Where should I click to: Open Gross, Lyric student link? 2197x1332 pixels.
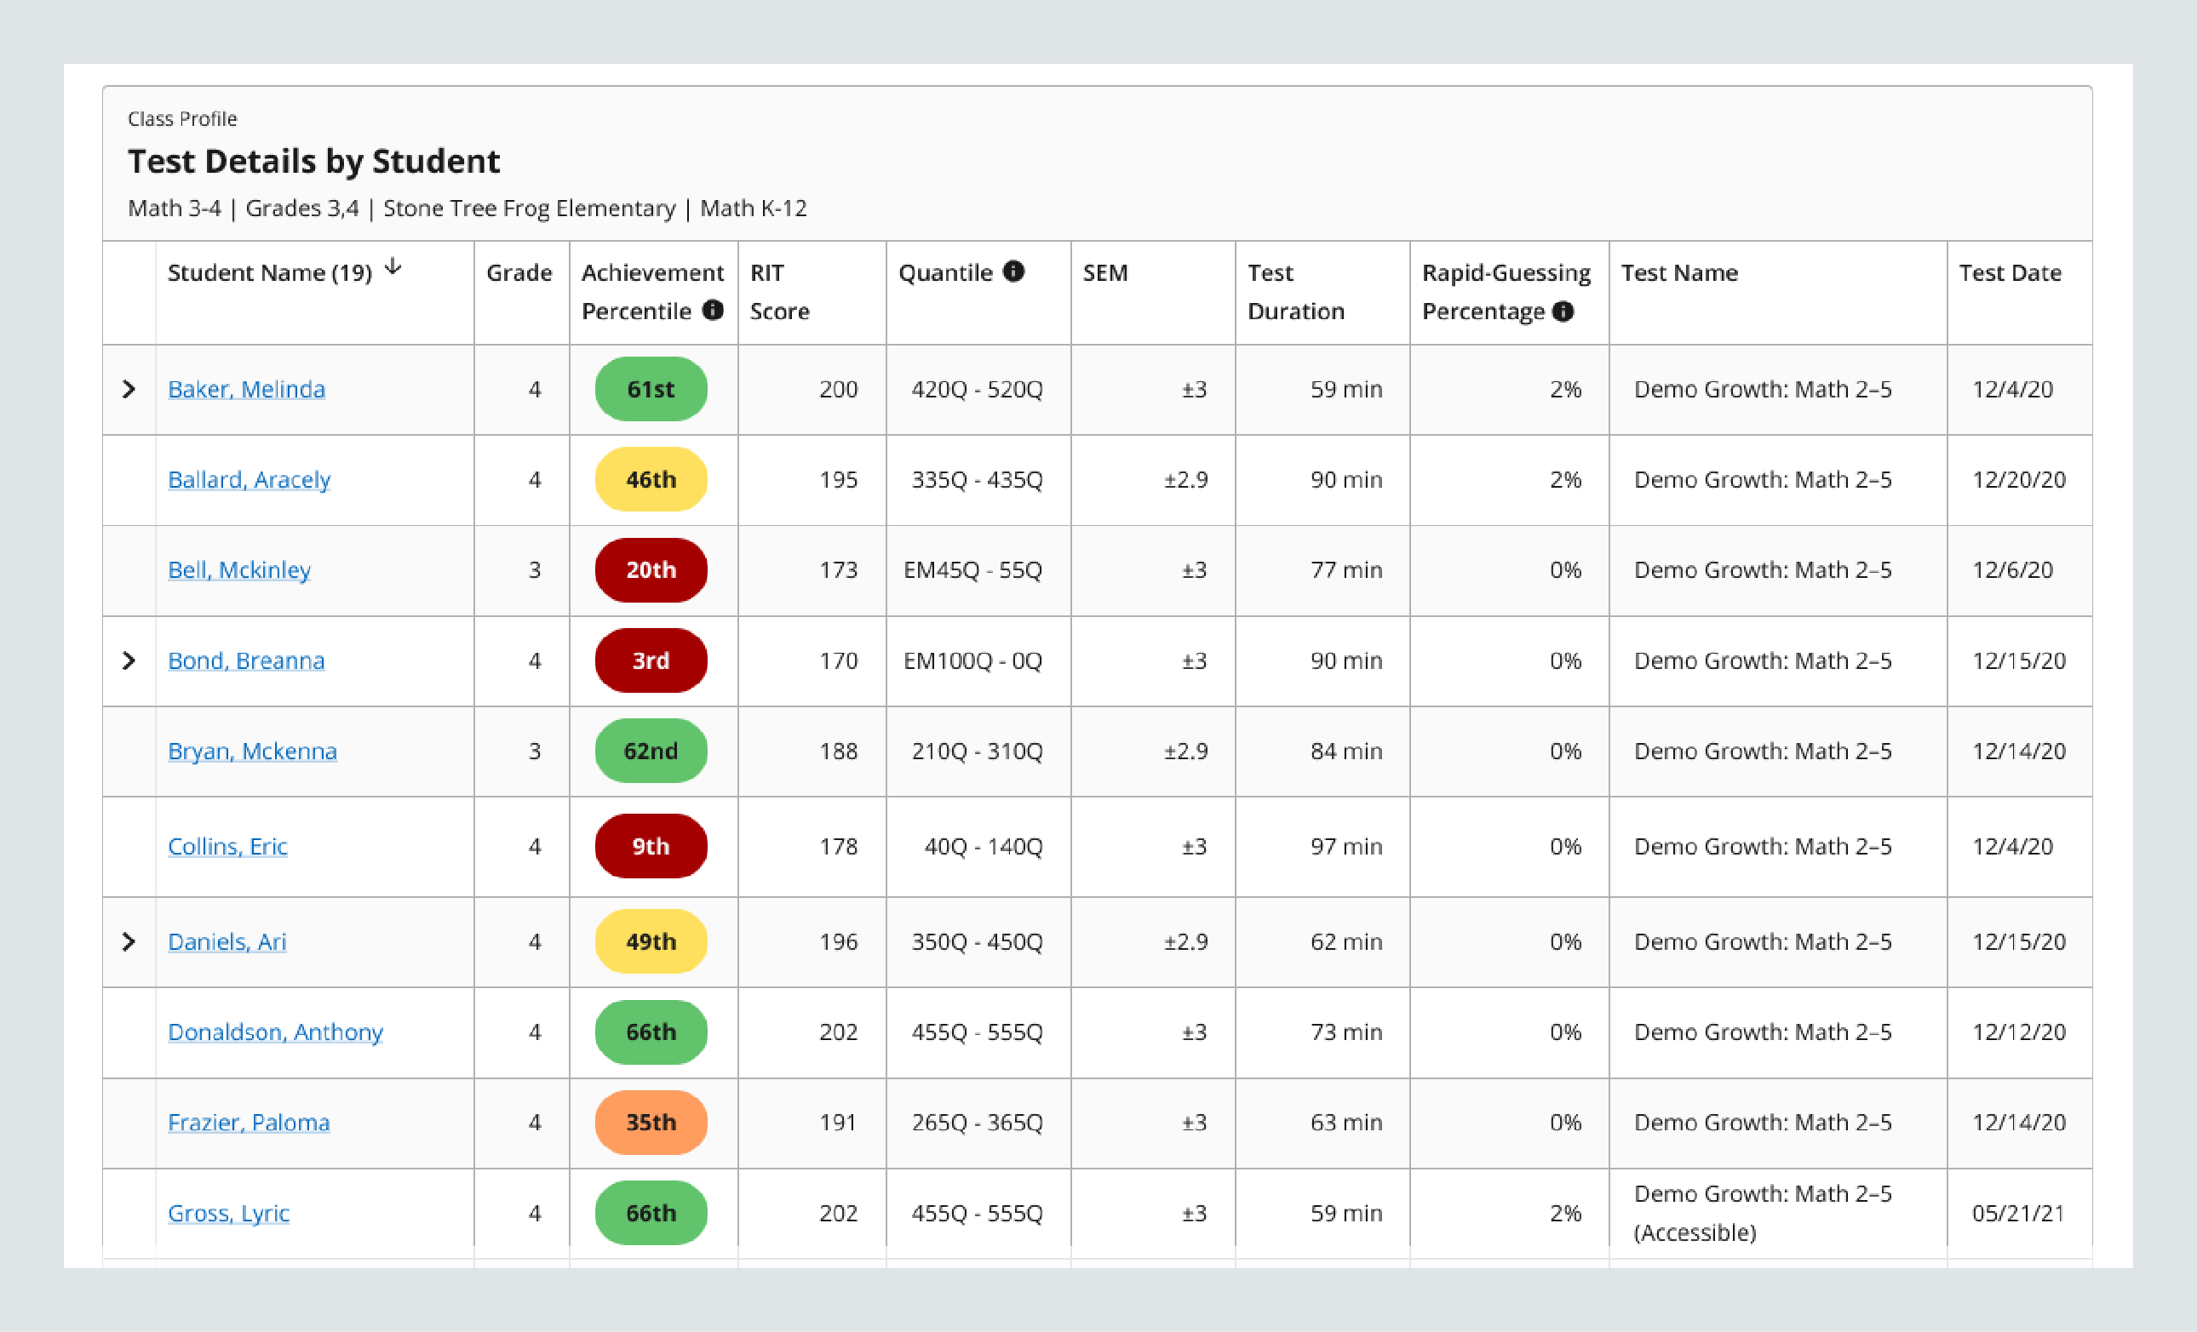[228, 1213]
